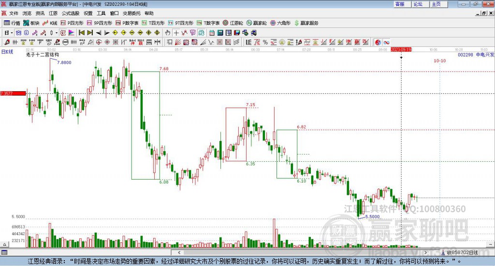Open the T四方形 time square
Image resolution: width=495 pixels, height=266 pixels.
coord(153,23)
